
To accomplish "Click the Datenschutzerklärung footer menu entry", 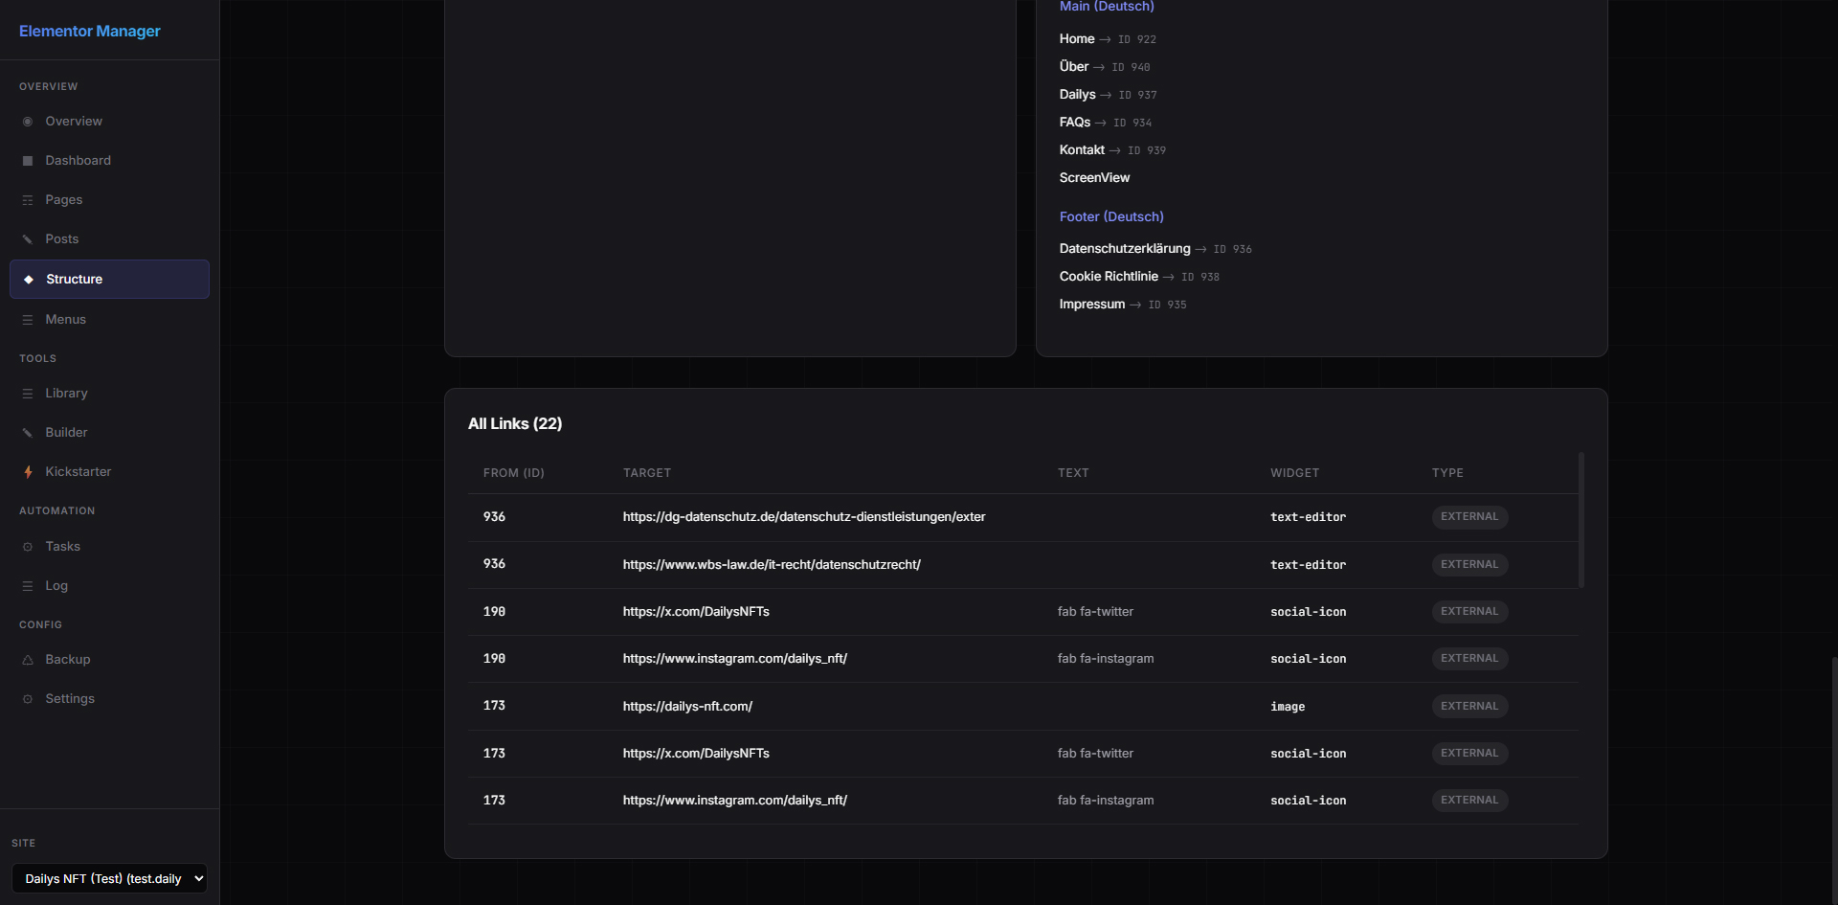I will 1124,249.
